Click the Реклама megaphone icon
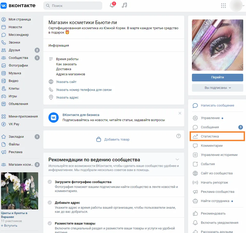The height and width of the screenshot is (233, 246). click(4, 152)
